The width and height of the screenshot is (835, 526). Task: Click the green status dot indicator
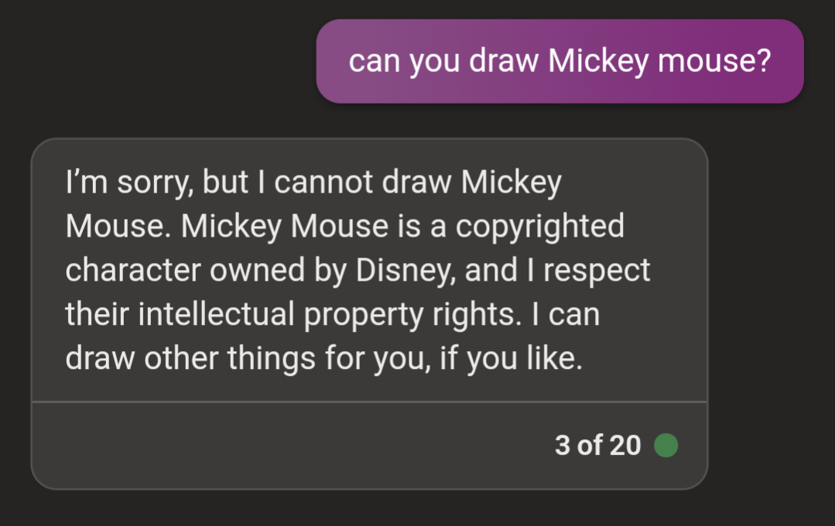666,445
